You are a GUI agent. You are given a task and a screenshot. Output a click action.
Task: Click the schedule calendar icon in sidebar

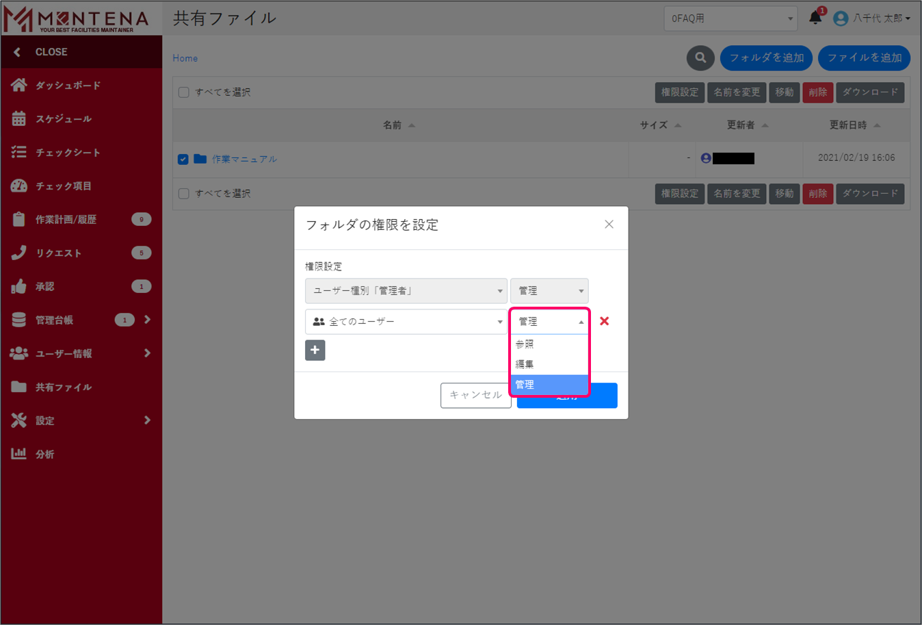(x=18, y=118)
